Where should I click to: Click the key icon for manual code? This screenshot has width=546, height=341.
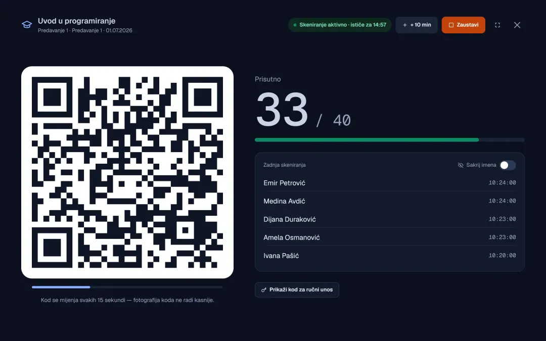(264, 290)
